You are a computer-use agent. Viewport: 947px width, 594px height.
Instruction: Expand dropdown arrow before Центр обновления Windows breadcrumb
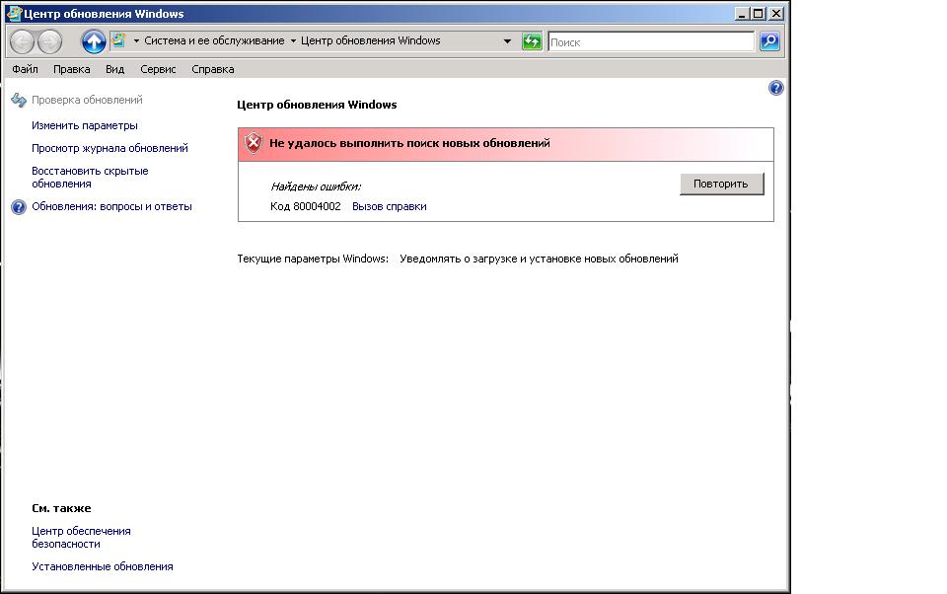tap(294, 41)
